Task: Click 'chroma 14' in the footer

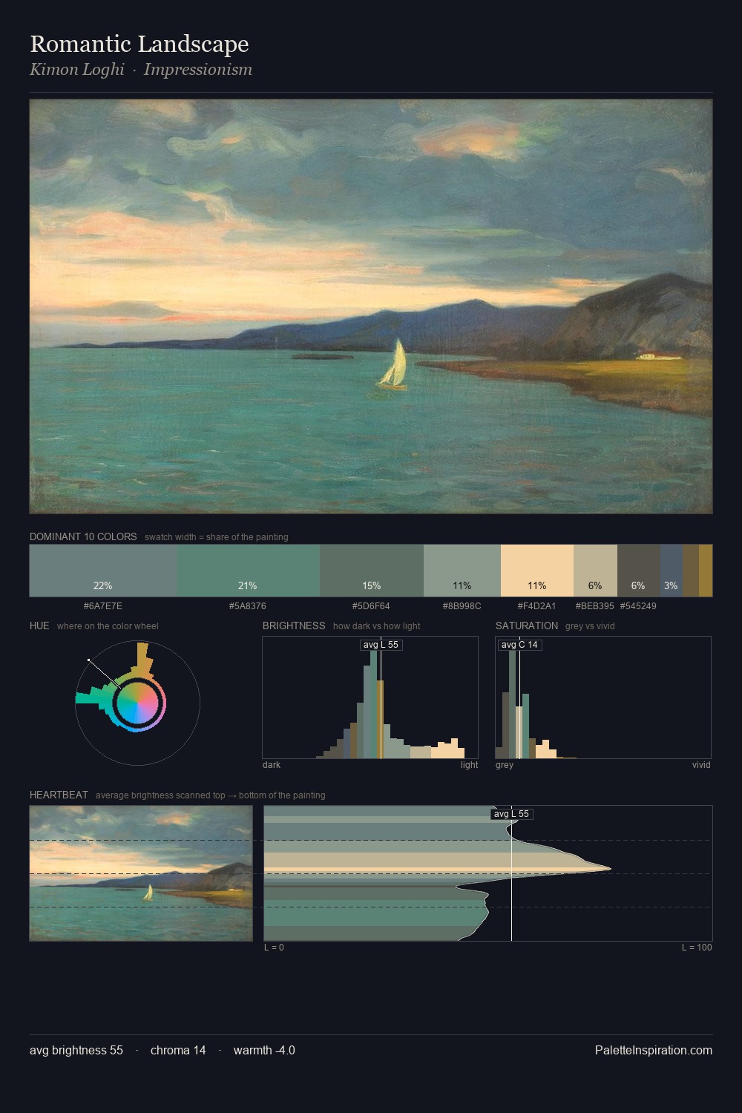Action: 178,1050
